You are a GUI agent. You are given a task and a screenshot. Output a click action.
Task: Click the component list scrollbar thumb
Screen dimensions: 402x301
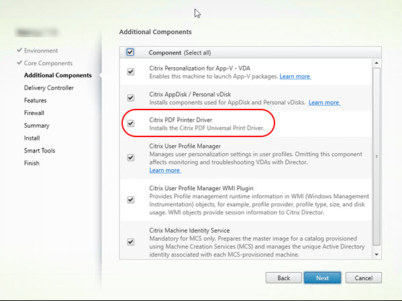pyautogui.click(x=376, y=157)
